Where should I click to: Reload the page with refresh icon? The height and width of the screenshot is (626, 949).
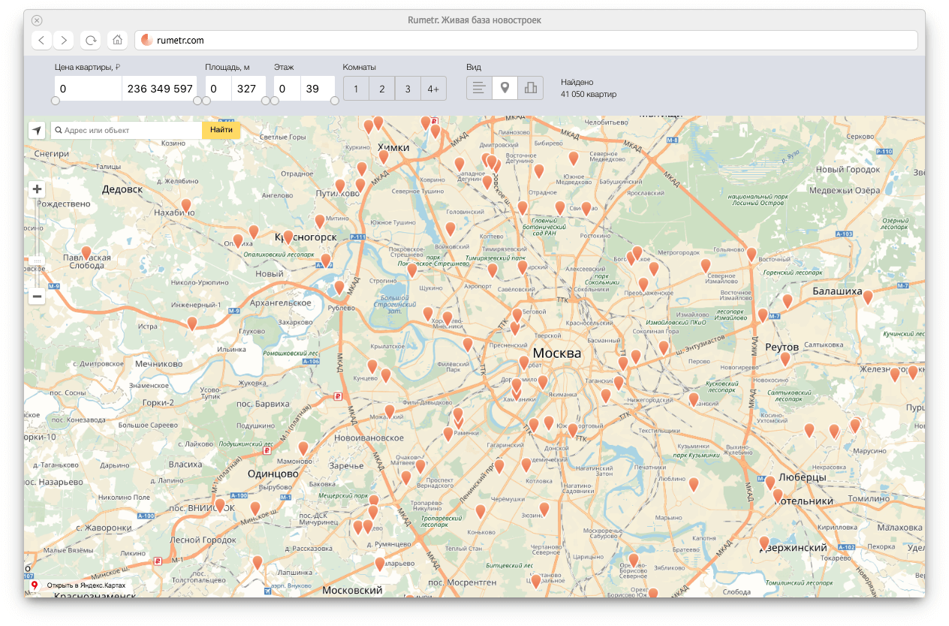tap(91, 41)
